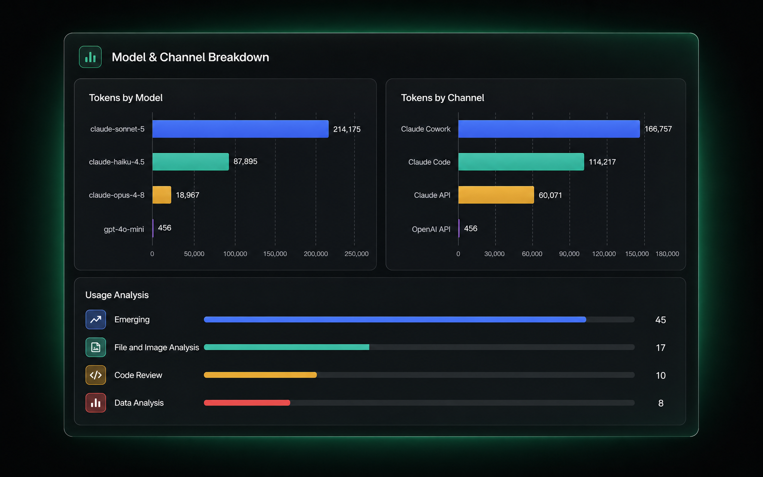Click the Emerging trend arrow icon

[x=96, y=319]
